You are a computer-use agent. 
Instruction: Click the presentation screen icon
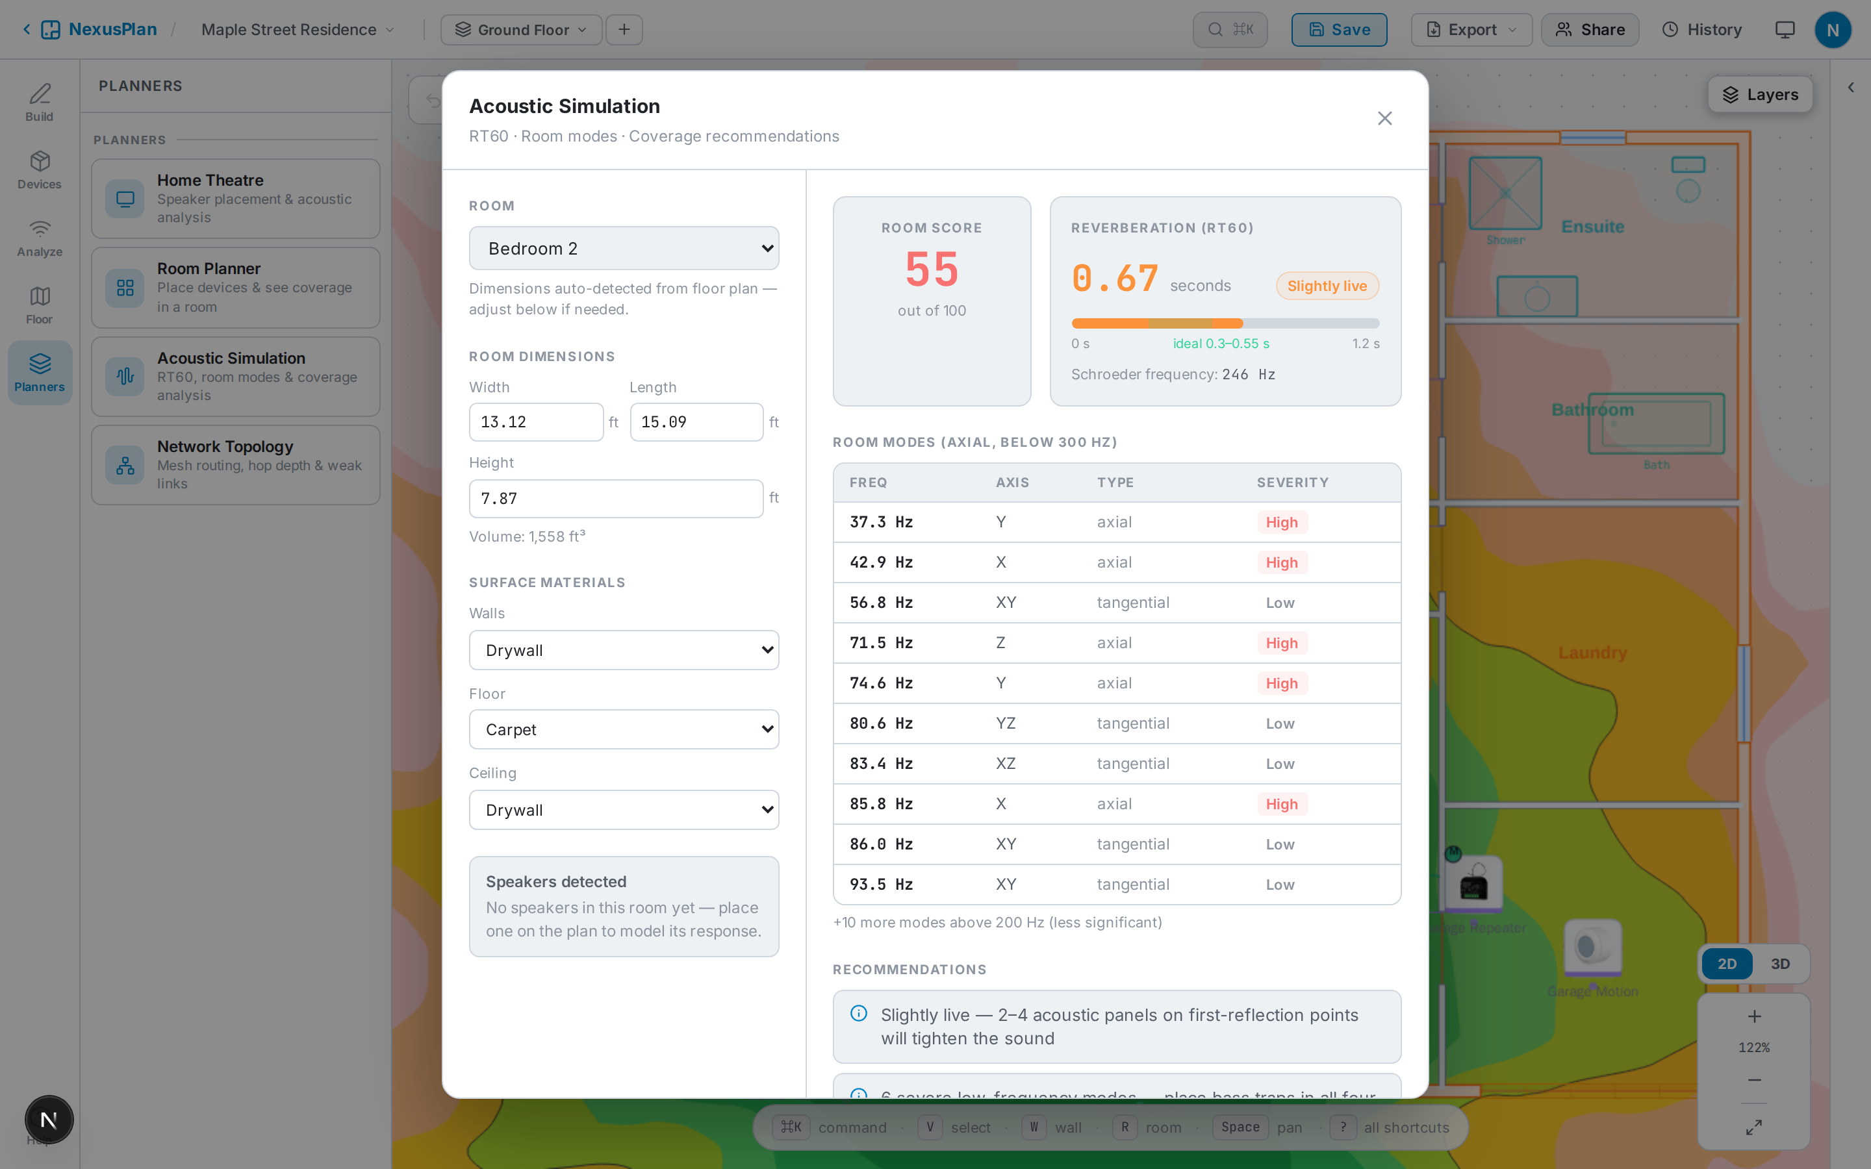click(1785, 29)
